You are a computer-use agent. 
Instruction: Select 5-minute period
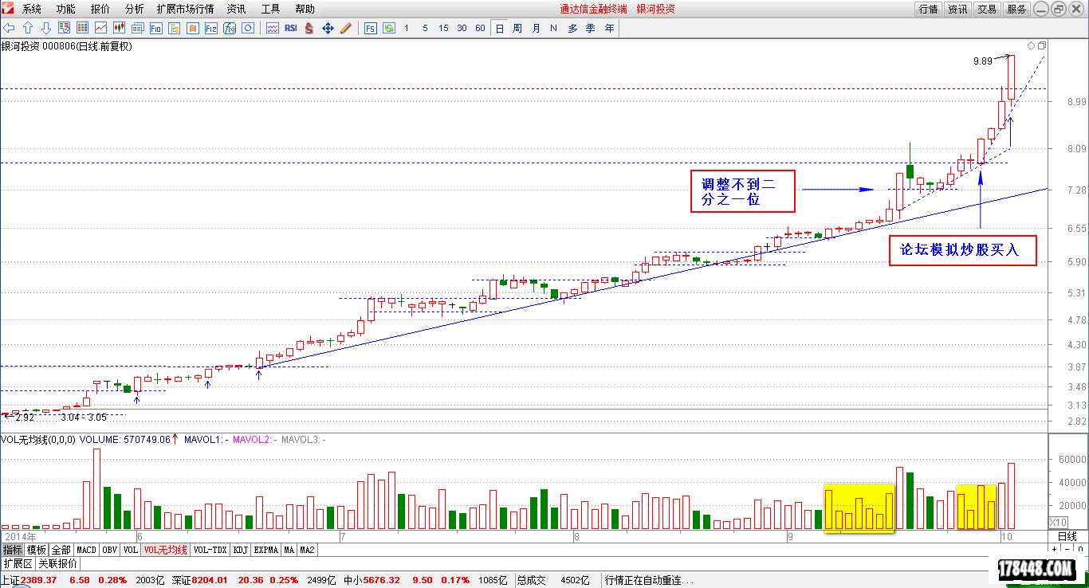tap(425, 28)
